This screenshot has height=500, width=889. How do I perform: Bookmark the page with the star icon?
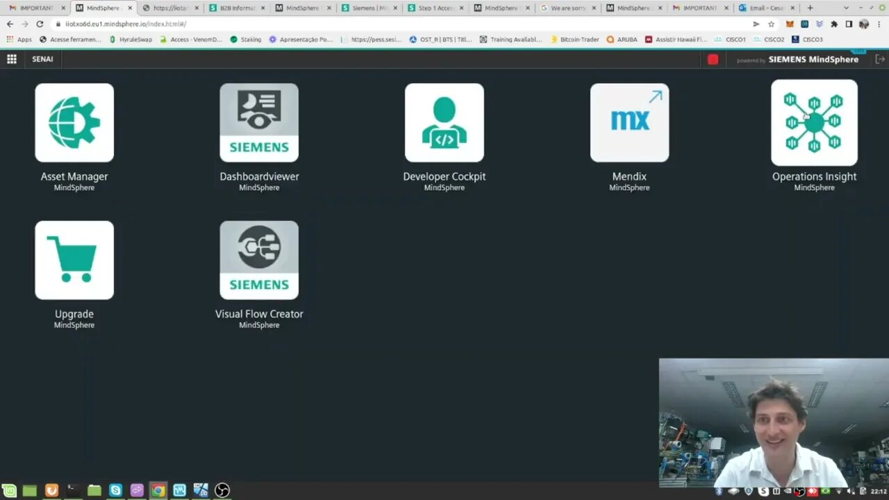pyautogui.click(x=771, y=24)
